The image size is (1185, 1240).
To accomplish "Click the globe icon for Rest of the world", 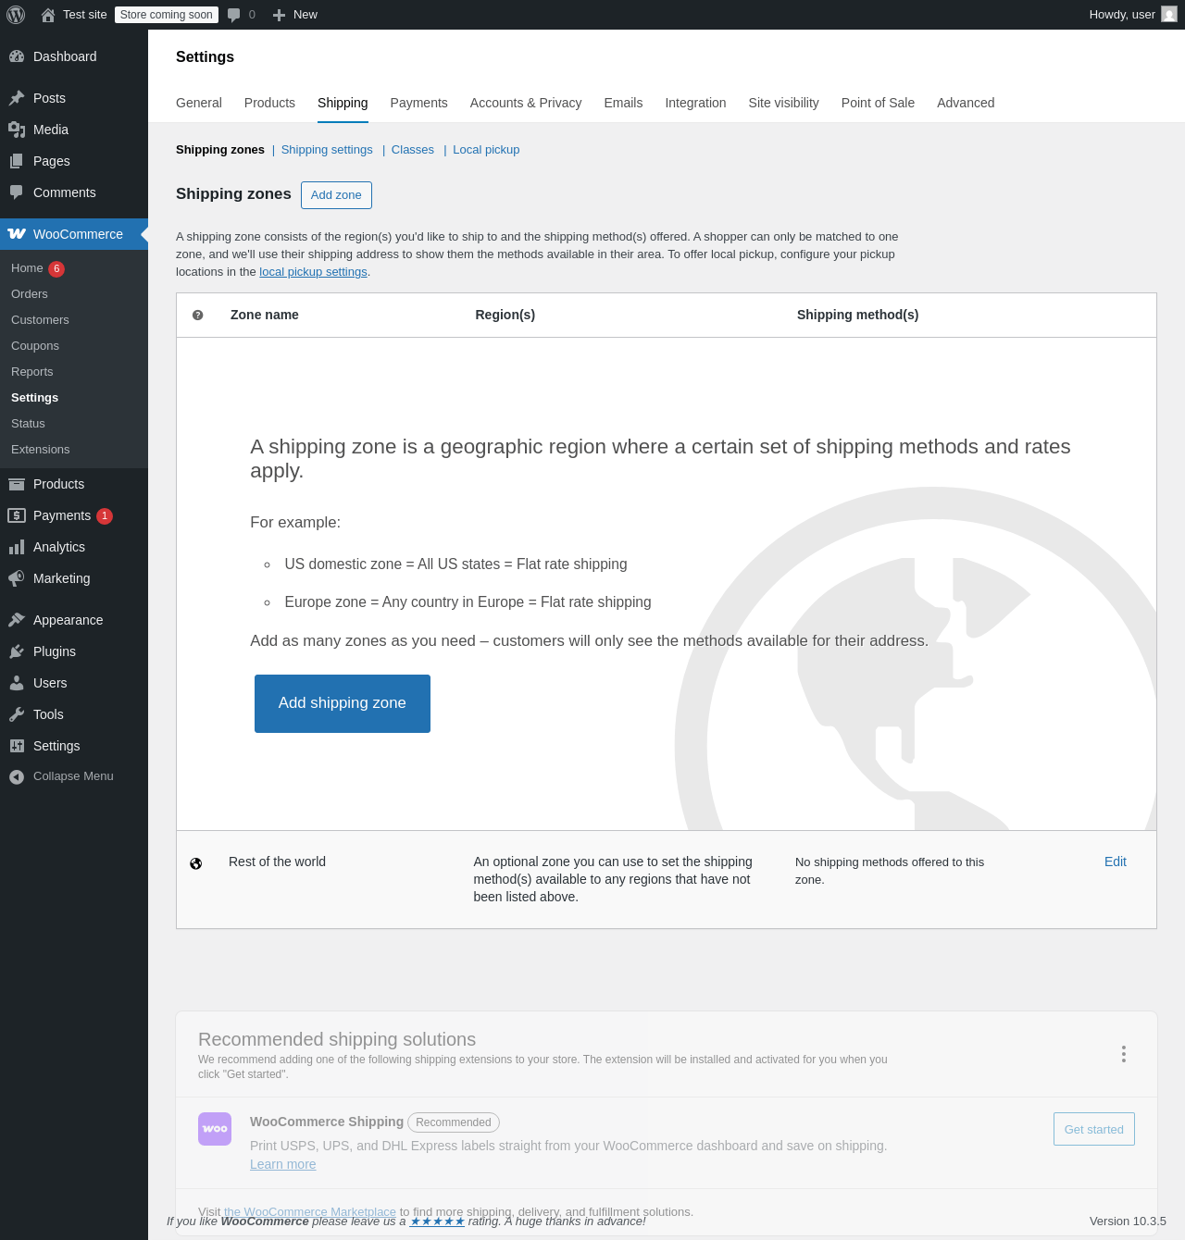I will coord(196,864).
